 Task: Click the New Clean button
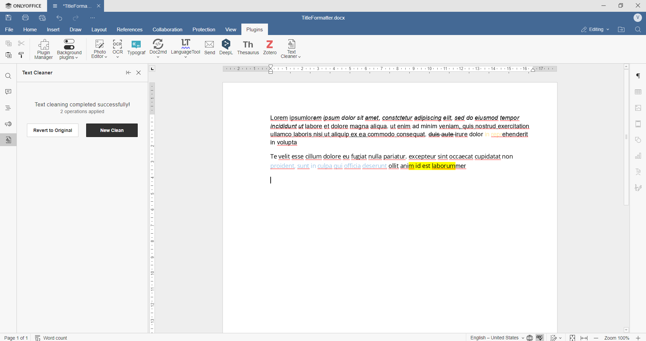coord(112,130)
